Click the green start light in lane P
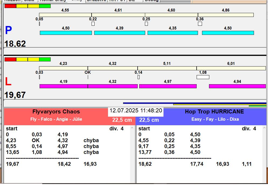 point(45,6)
